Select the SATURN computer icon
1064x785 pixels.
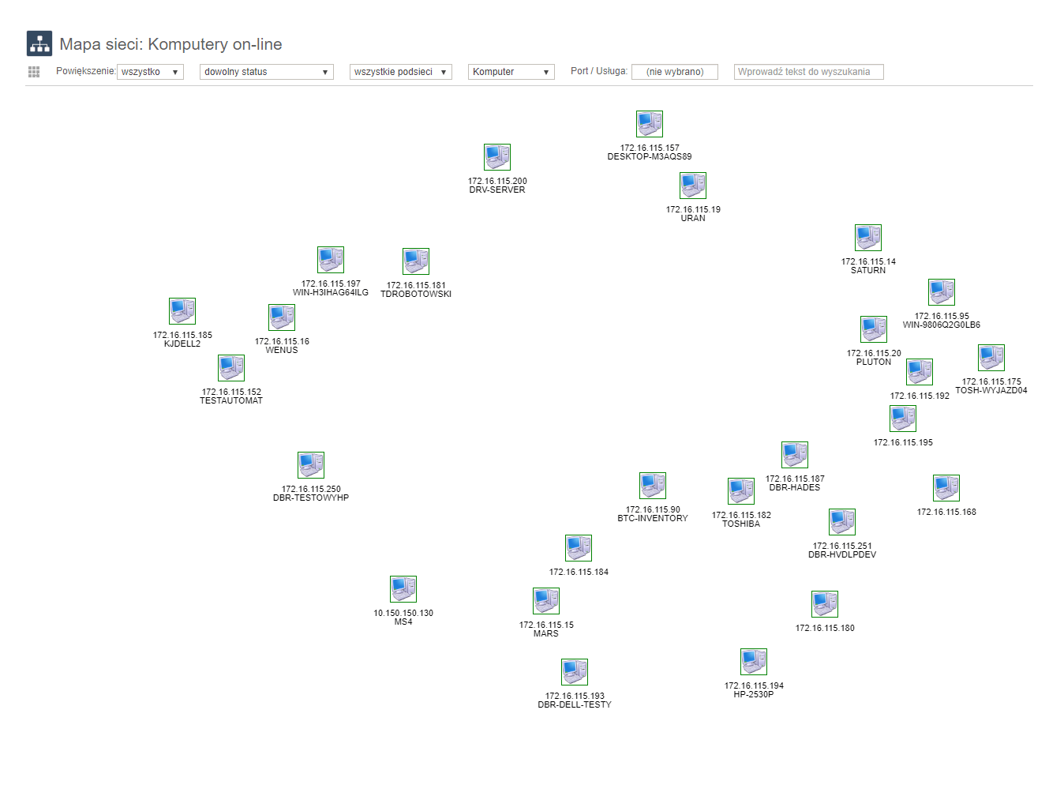click(x=868, y=238)
